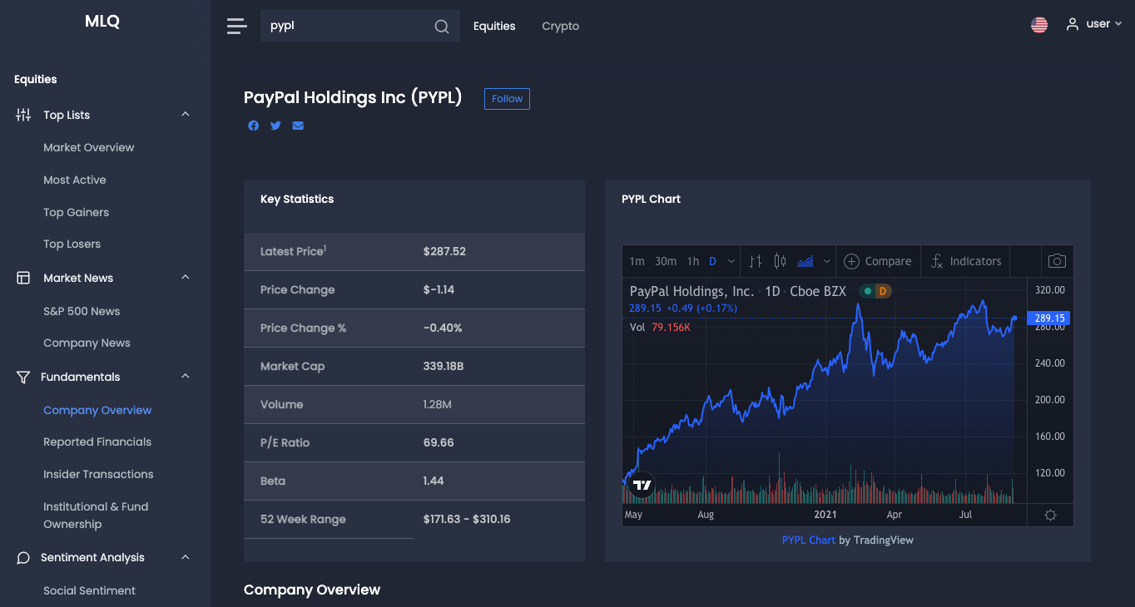Share PayPal page via email icon
This screenshot has height=607, width=1135.
(x=298, y=126)
